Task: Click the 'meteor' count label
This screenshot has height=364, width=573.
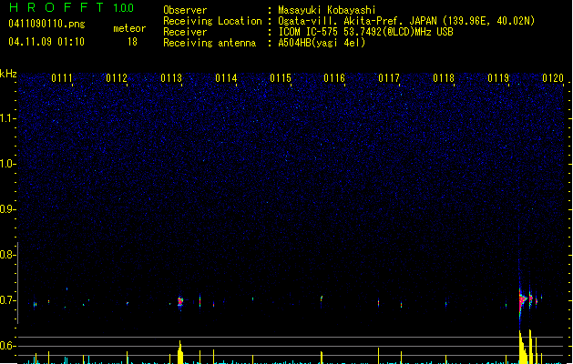Action: point(129,28)
